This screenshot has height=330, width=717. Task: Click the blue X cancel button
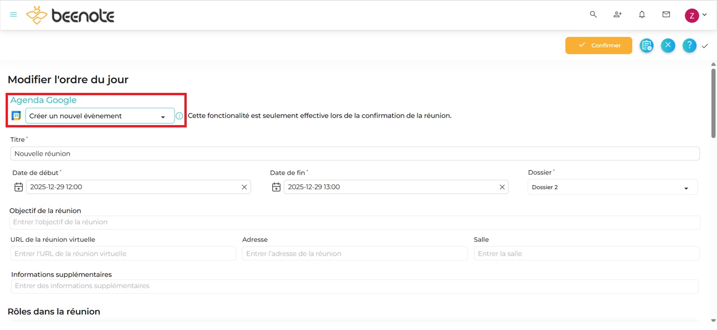click(668, 45)
